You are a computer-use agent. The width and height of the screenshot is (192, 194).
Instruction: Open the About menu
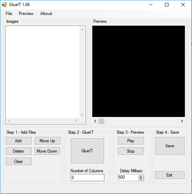coord(46,14)
